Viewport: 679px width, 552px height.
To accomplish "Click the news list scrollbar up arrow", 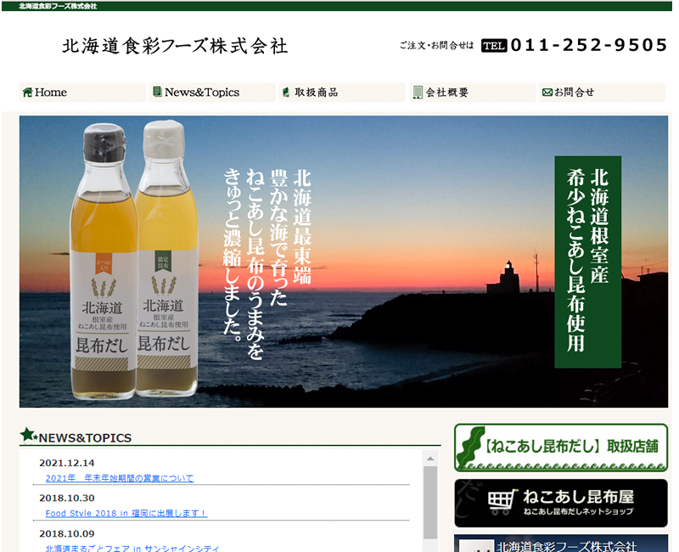I will pyautogui.click(x=430, y=458).
